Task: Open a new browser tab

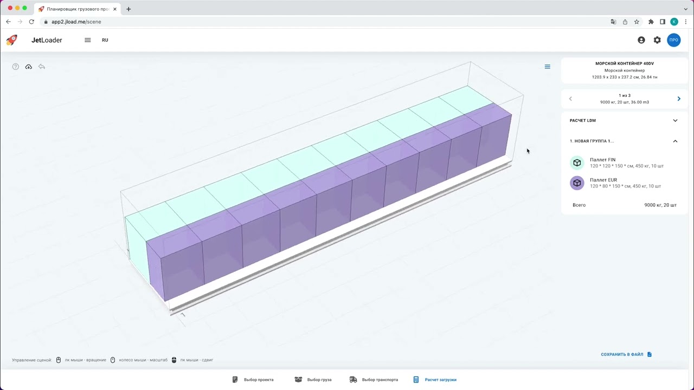Action: [128, 9]
